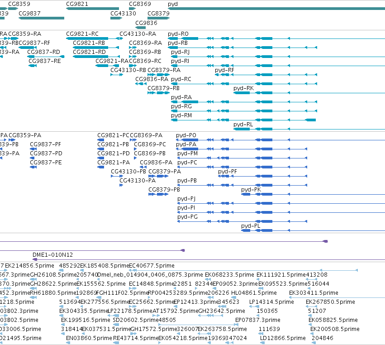Viewport: 385px width, 345px height.
Task: Click transcript CG9821-RD label
Action: (90, 52)
